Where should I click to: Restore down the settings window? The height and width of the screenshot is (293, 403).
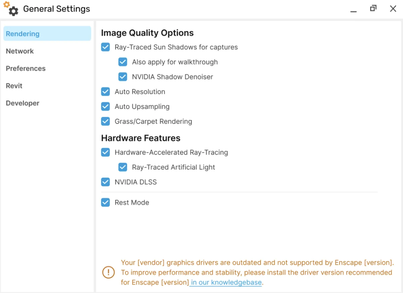pyautogui.click(x=373, y=9)
